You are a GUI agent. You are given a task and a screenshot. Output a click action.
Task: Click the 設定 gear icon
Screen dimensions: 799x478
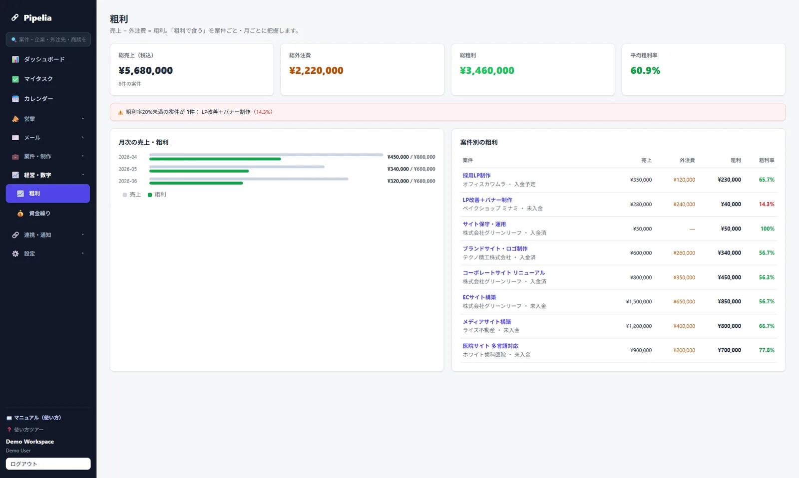[15, 253]
